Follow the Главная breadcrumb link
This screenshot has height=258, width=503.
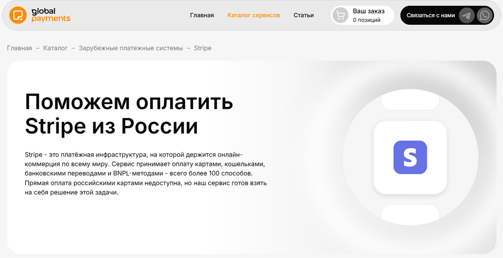19,48
